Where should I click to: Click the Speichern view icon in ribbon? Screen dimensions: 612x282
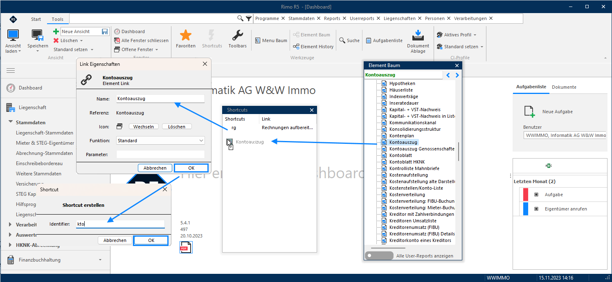pyautogui.click(x=38, y=36)
